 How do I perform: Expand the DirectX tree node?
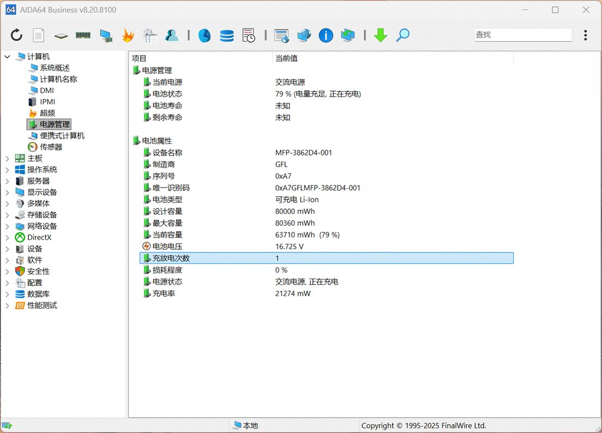pyautogui.click(x=7, y=238)
